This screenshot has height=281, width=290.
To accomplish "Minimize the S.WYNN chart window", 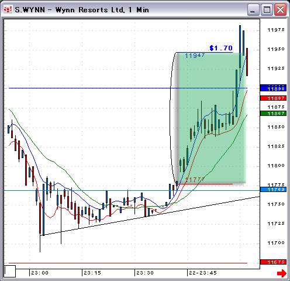I will coord(253,9).
